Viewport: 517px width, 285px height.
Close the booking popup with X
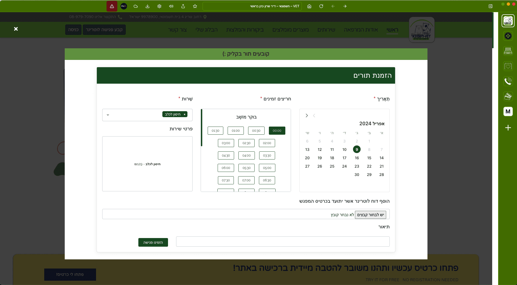(x=16, y=29)
